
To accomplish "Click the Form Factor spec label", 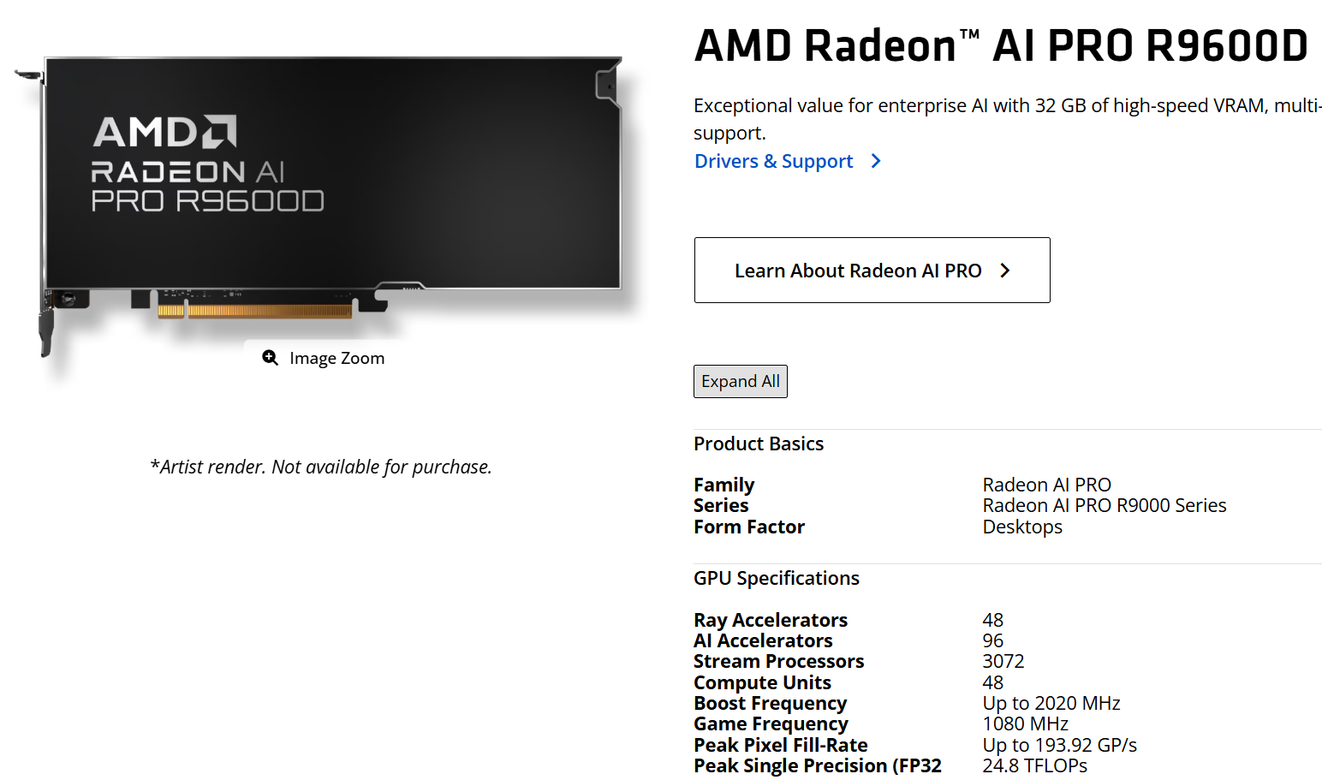I will click(x=748, y=527).
